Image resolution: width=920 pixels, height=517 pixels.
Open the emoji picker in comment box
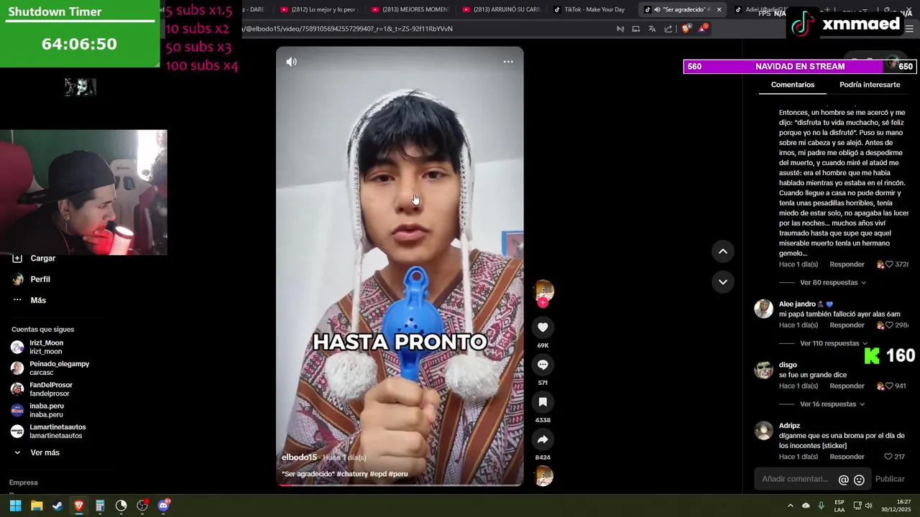(859, 480)
